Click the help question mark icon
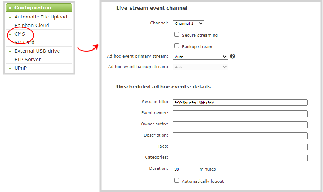This screenshot has height=192, width=323. 232,56
